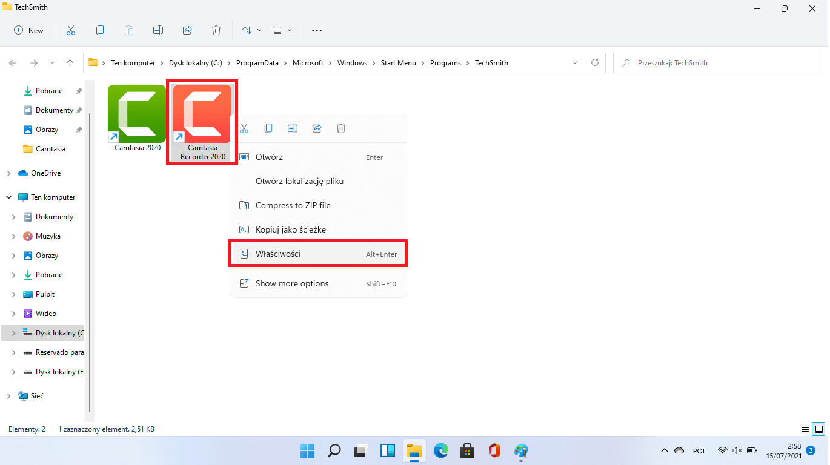Viewport: 830px width, 465px height.
Task: Open the POL language indicator
Action: 699,450
